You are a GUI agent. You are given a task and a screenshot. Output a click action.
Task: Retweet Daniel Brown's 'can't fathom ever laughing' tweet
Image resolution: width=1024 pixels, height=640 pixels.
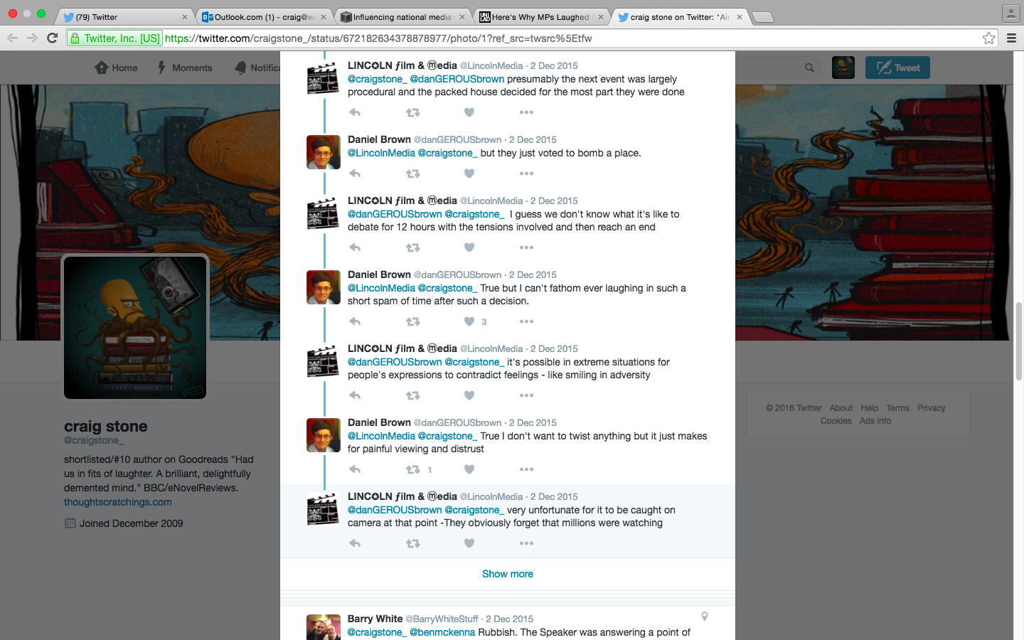point(412,321)
